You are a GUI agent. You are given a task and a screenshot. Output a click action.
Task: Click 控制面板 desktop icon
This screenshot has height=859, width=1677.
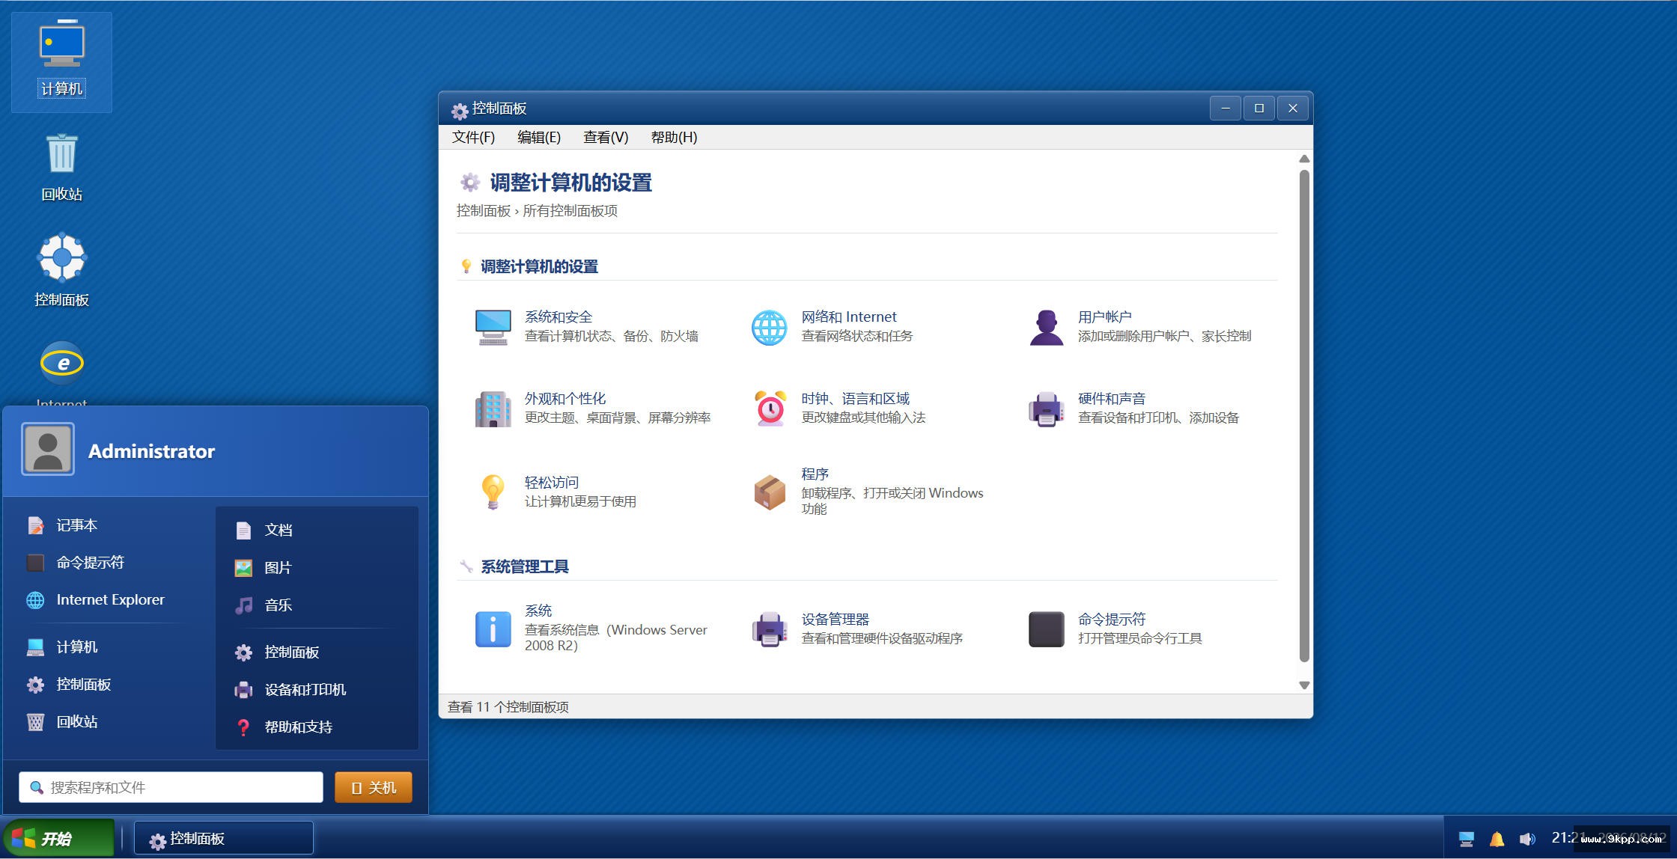click(x=61, y=271)
